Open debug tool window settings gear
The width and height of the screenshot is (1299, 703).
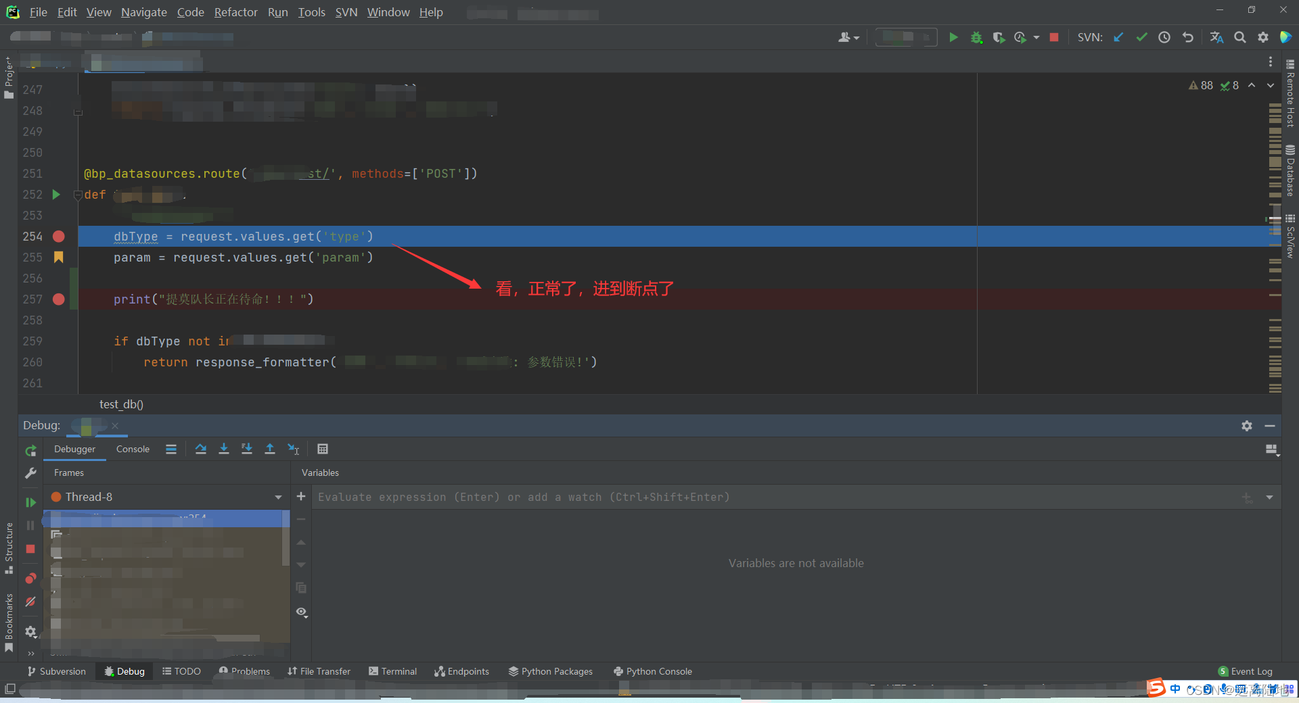[1247, 426]
